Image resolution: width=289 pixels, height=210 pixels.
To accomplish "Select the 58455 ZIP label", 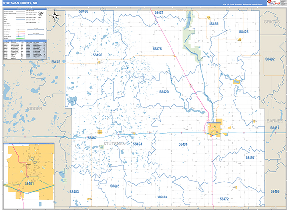I will pyautogui.click(x=214, y=24).
